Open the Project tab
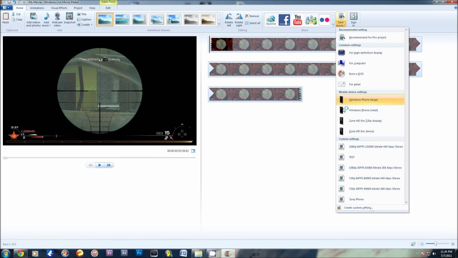The image size is (458, 258). tap(78, 8)
